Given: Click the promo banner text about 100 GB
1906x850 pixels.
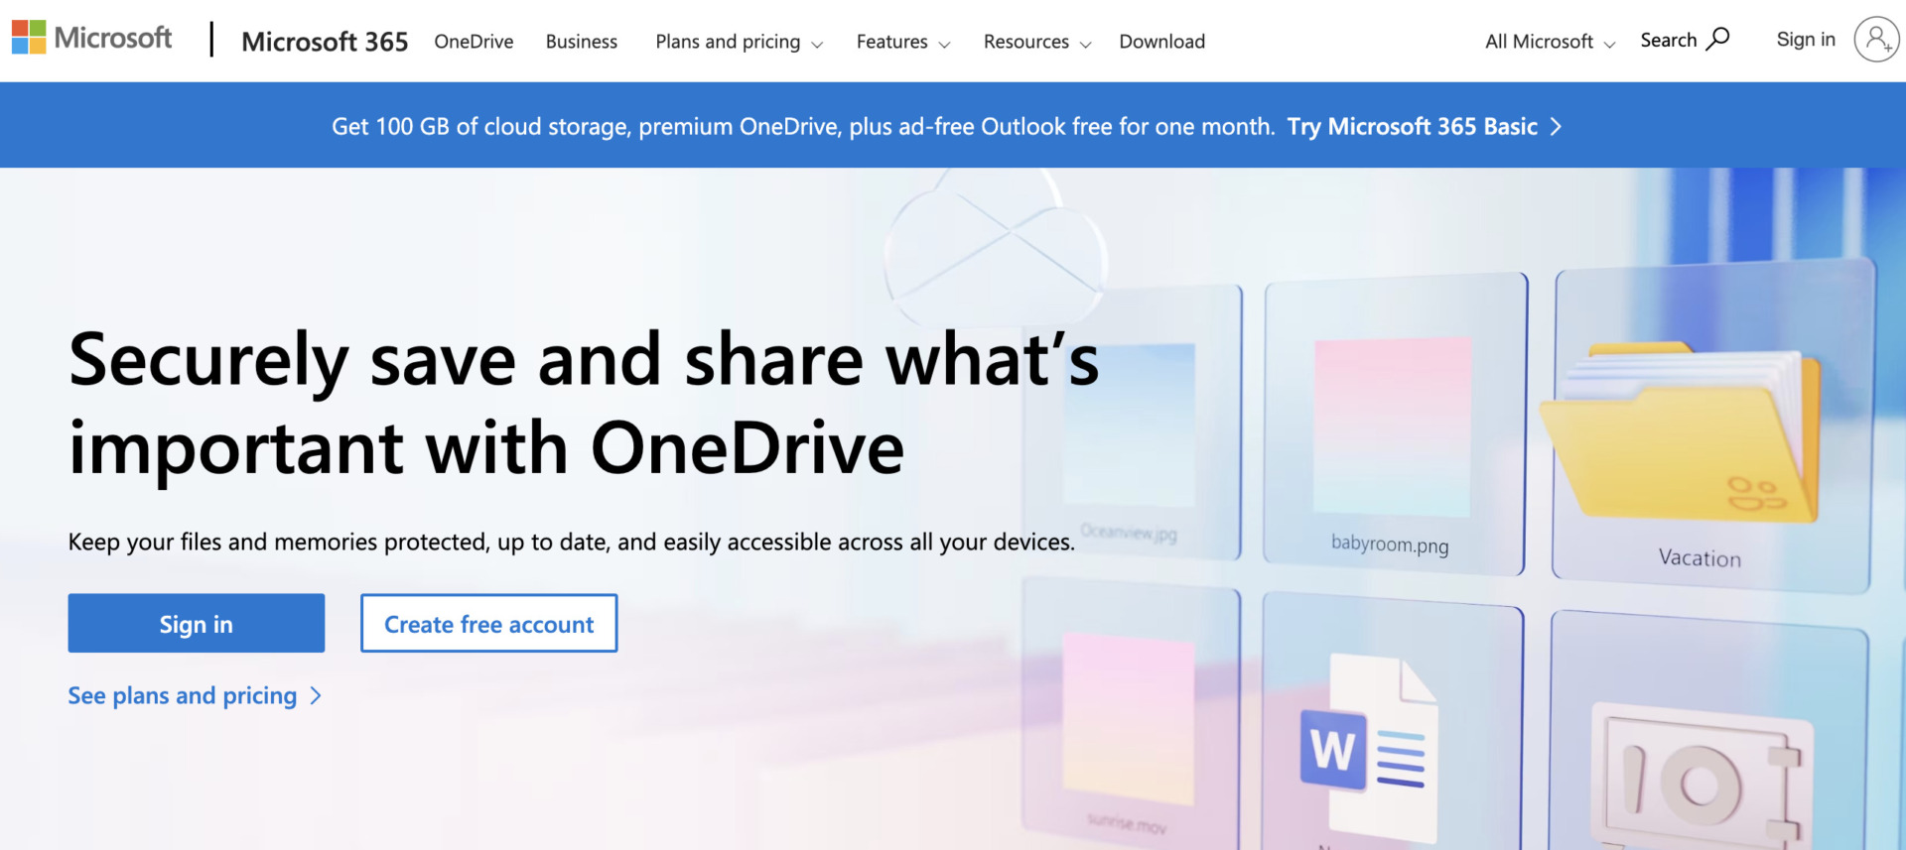Looking at the screenshot, I should 803,127.
